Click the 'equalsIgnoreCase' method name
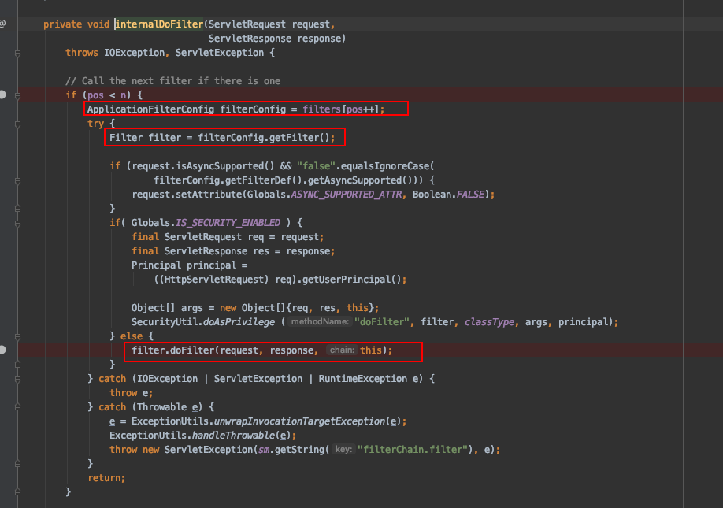 [x=385, y=166]
